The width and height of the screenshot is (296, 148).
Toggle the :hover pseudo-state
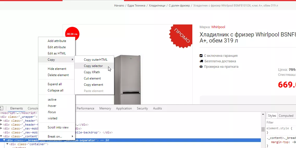(x=57, y=106)
